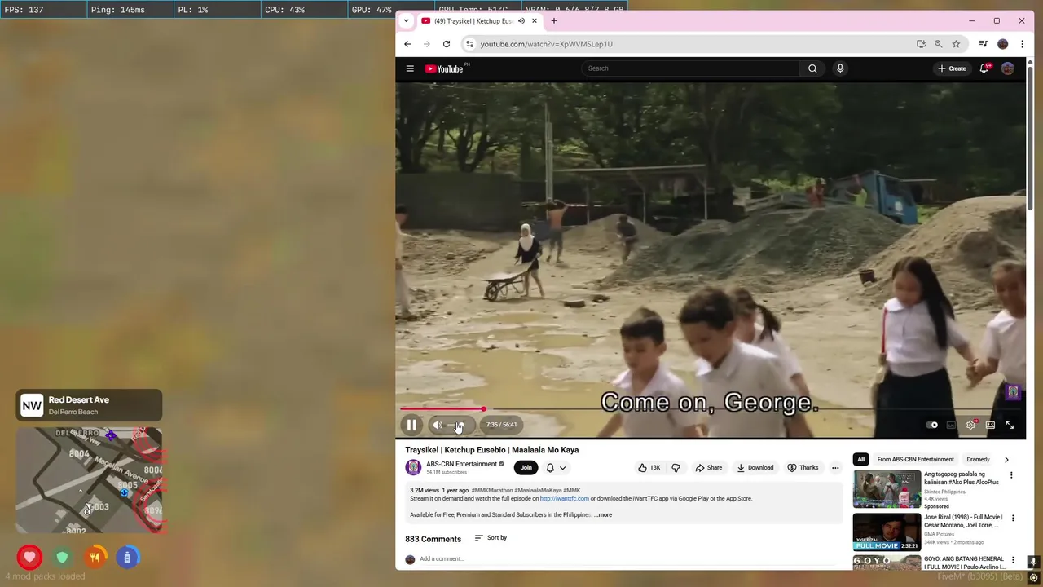Select the Traysikel YouTube tab
This screenshot has height=587, width=1043.
(x=473, y=21)
